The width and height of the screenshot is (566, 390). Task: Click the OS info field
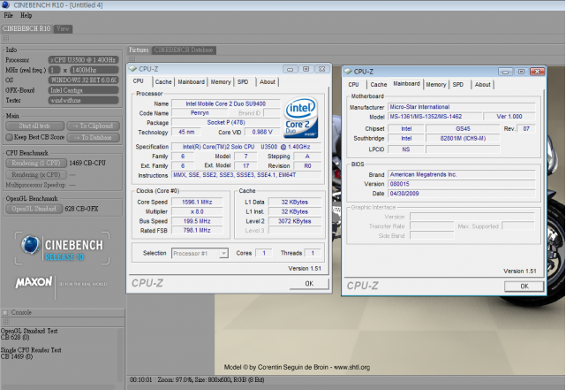[x=83, y=80]
